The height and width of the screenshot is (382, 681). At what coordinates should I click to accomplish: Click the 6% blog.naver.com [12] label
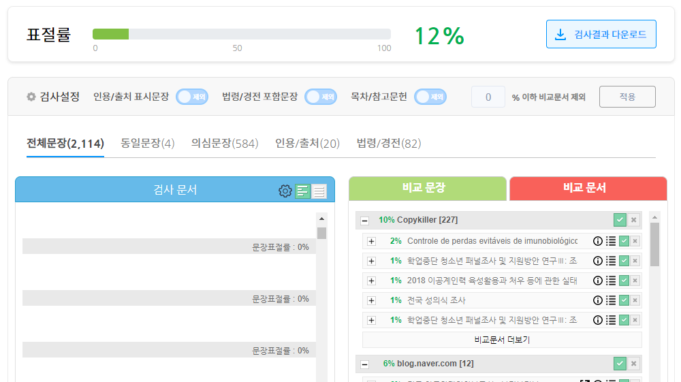[428, 364]
